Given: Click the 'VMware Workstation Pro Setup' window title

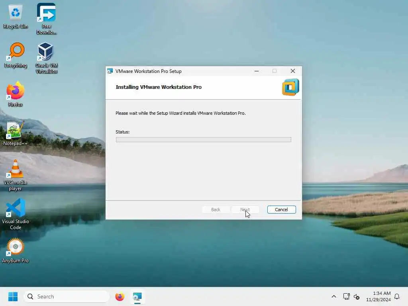Looking at the screenshot, I should coord(149,71).
